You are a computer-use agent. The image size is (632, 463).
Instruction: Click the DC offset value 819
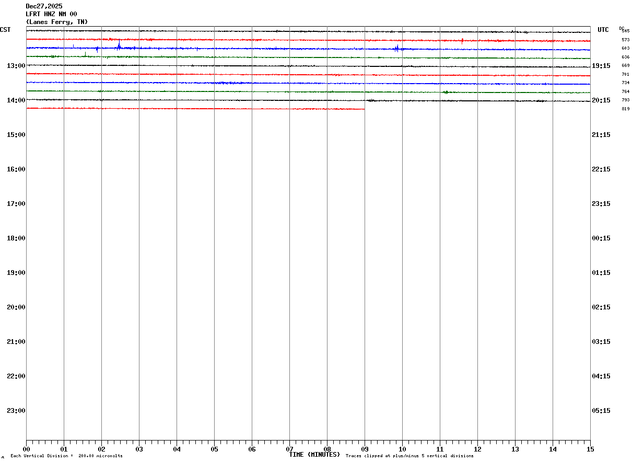[x=626, y=109]
